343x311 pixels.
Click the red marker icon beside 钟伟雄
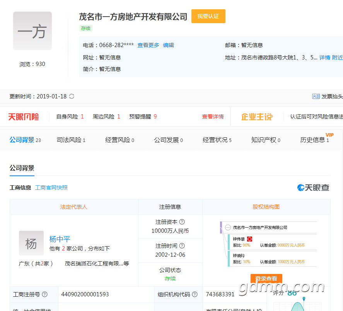tap(249, 239)
